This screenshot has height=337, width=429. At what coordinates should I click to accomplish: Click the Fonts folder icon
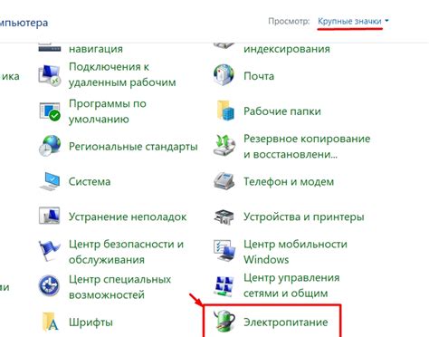click(50, 322)
